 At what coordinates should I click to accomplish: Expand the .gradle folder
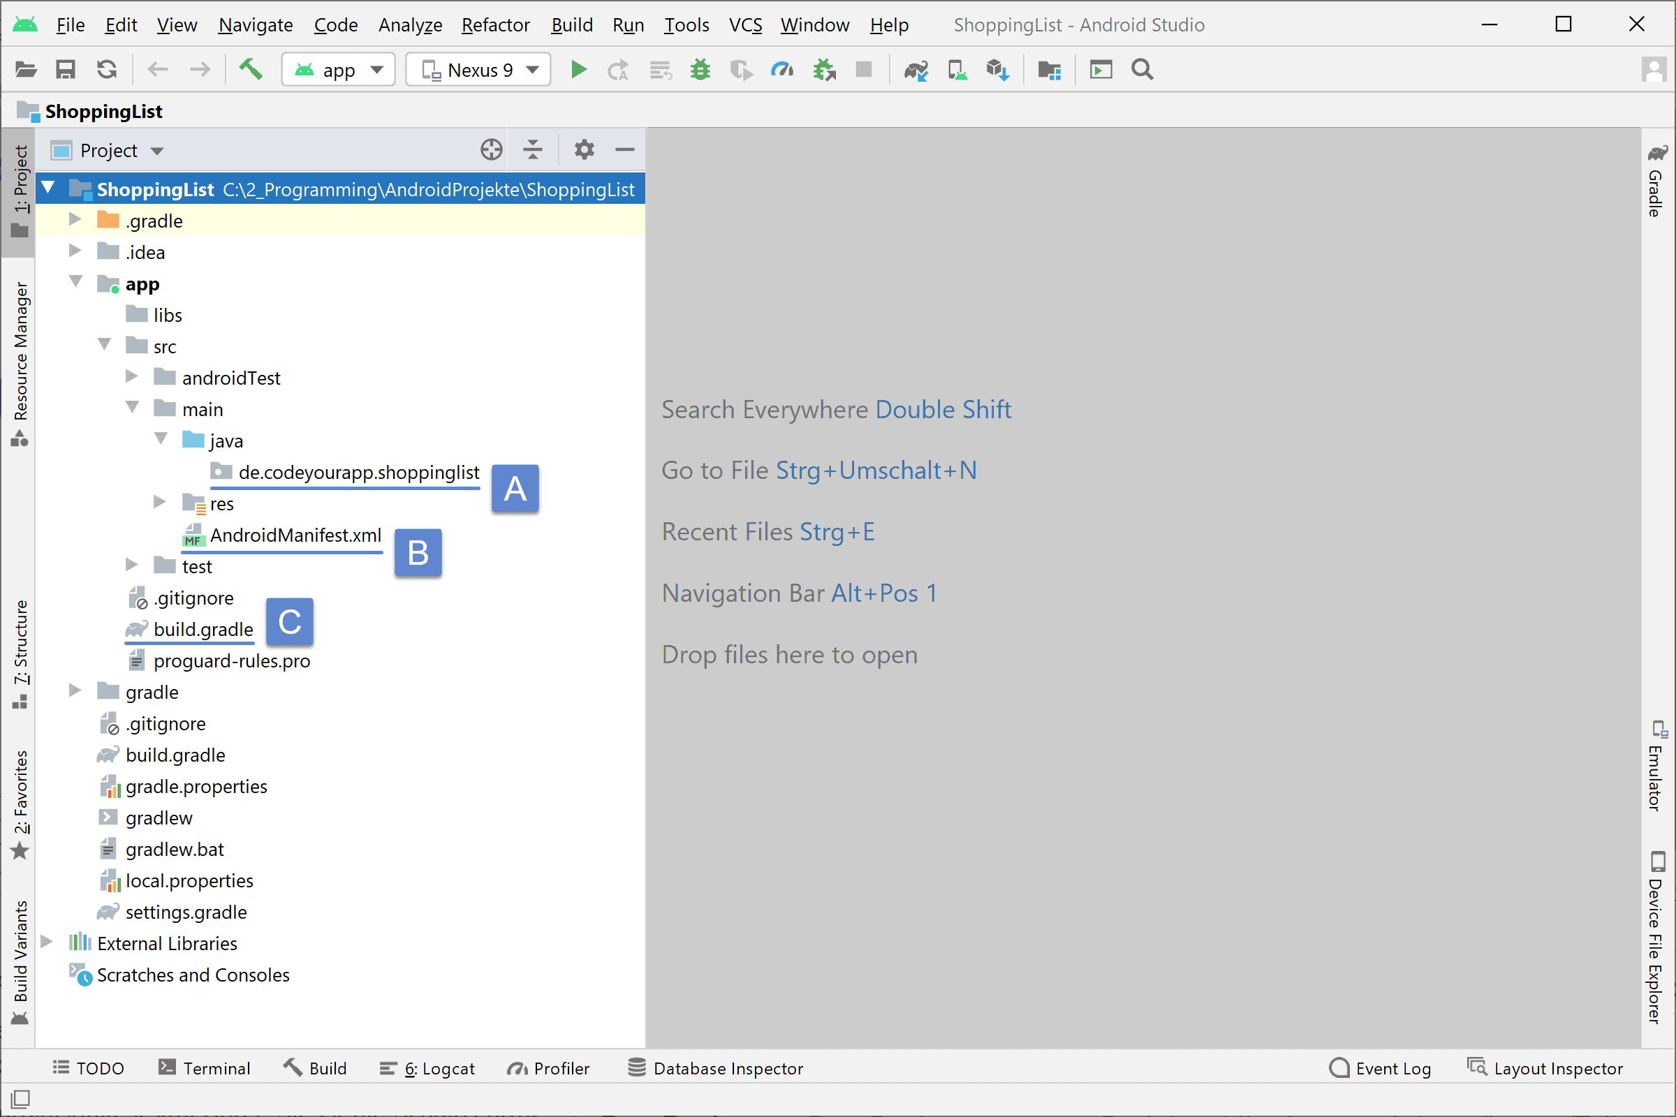point(75,219)
